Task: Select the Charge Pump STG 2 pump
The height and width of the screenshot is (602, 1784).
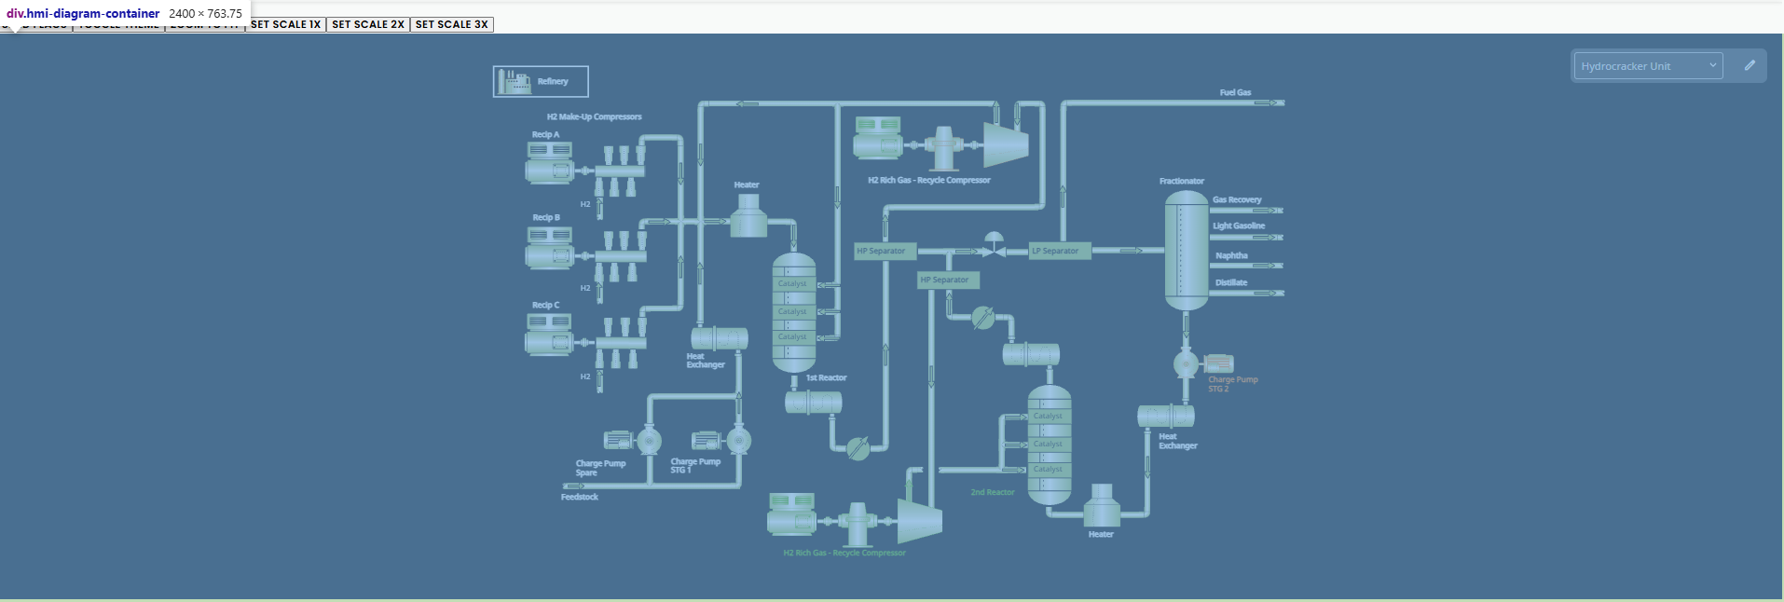Action: [1187, 364]
